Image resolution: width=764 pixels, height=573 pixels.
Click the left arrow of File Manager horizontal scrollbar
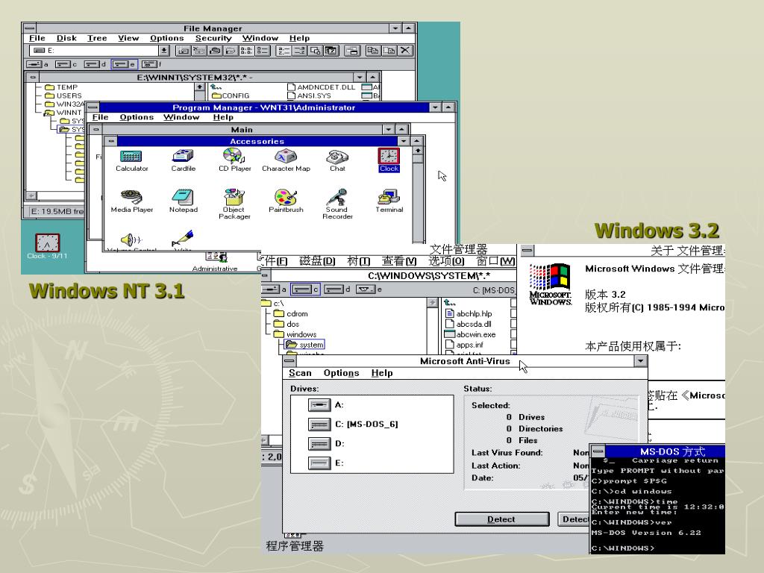(x=31, y=195)
